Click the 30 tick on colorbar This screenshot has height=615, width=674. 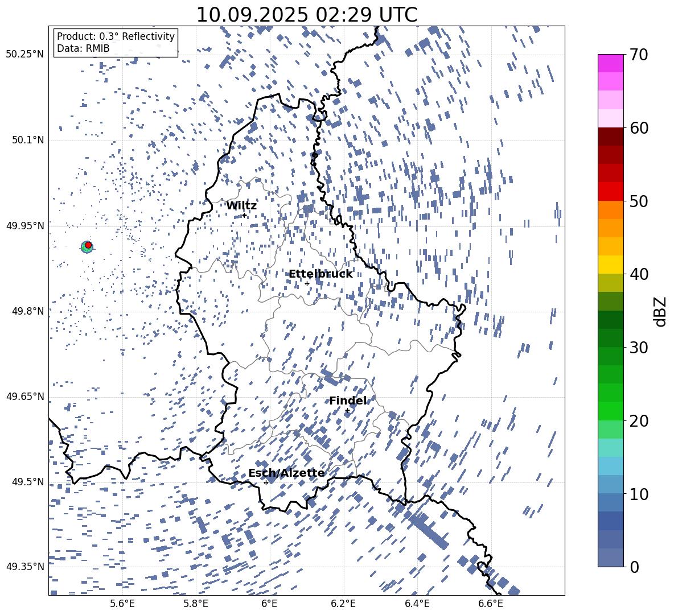pyautogui.click(x=639, y=348)
